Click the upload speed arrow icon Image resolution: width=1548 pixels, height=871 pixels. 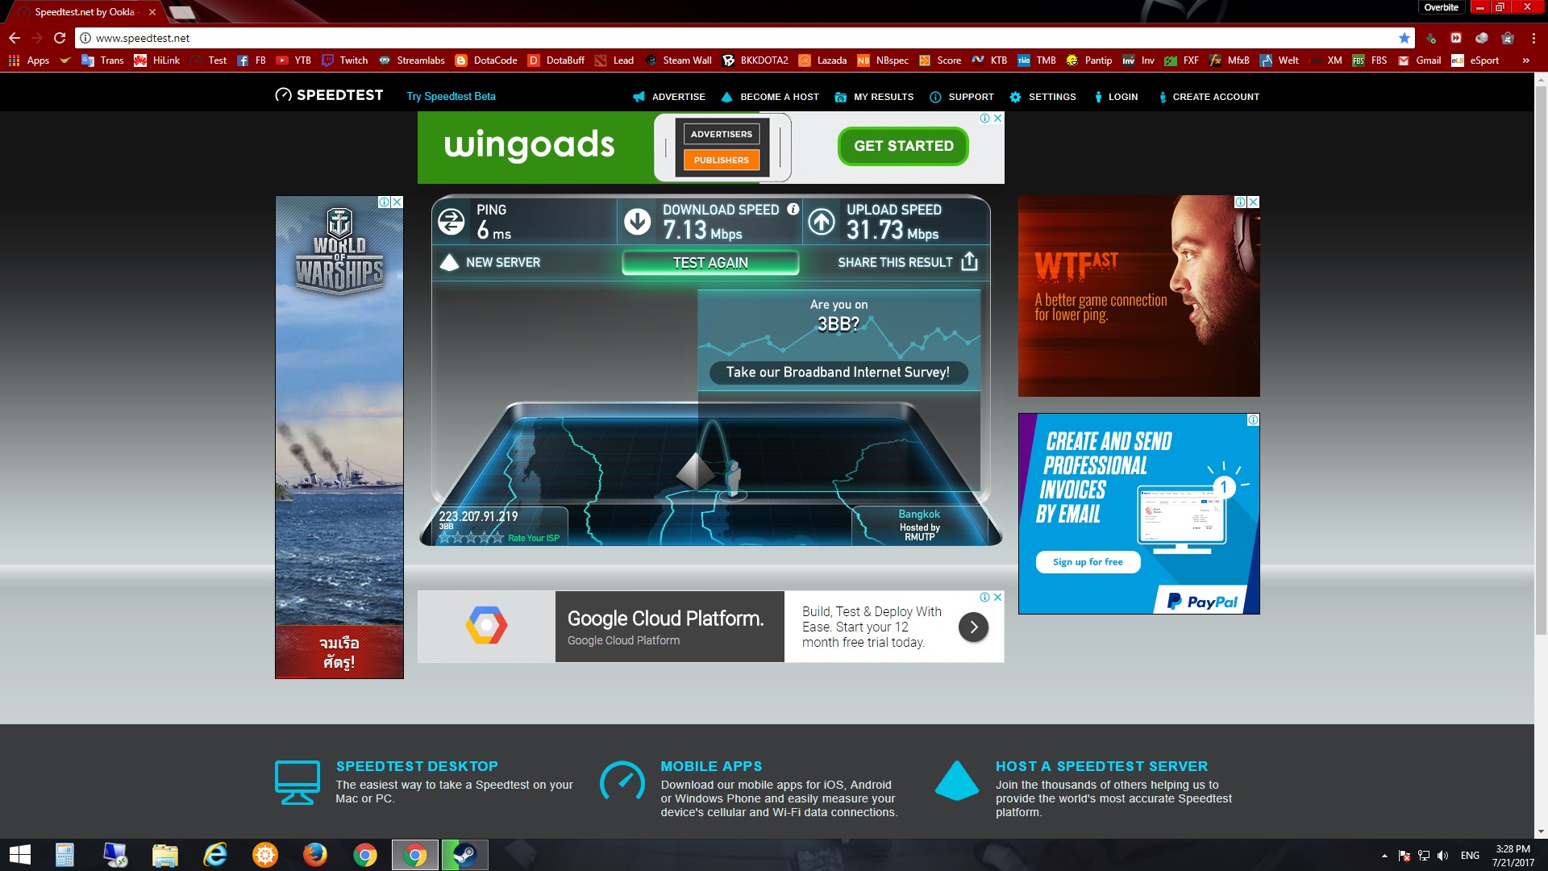click(x=822, y=221)
